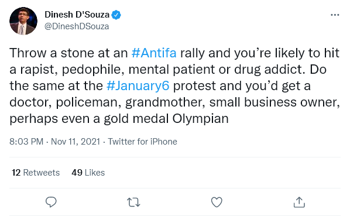This screenshot has width=350, height=216.
Task: Click the Retweets label text
Action: [42, 173]
